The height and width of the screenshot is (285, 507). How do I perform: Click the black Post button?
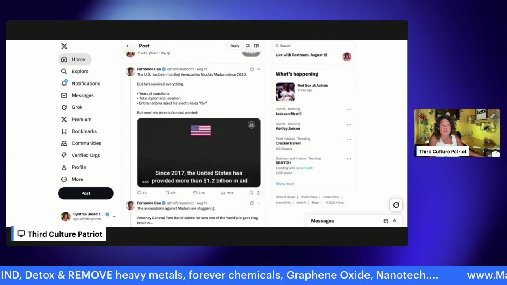pyautogui.click(x=86, y=193)
